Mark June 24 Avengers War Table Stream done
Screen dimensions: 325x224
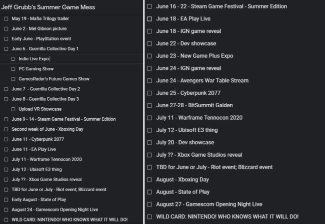coord(149,81)
